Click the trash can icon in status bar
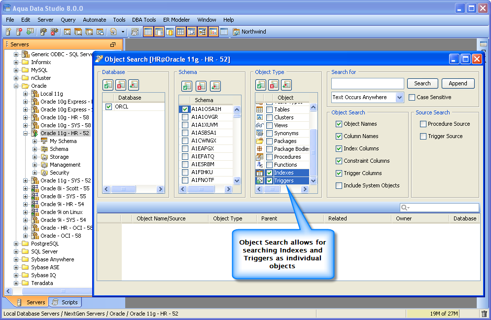 point(484,314)
